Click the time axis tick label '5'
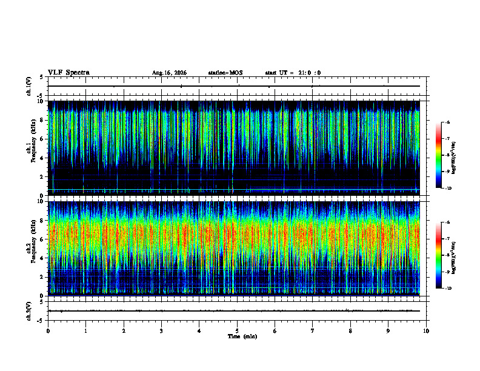This screenshot has width=480, height=371. [237, 331]
